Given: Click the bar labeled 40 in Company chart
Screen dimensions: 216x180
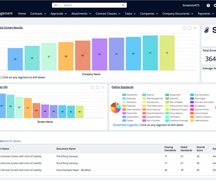Looking at the screenshot, I should [x=83, y=55].
